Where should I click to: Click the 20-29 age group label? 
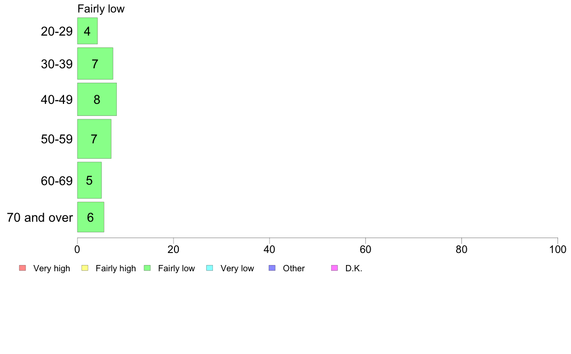[57, 31]
